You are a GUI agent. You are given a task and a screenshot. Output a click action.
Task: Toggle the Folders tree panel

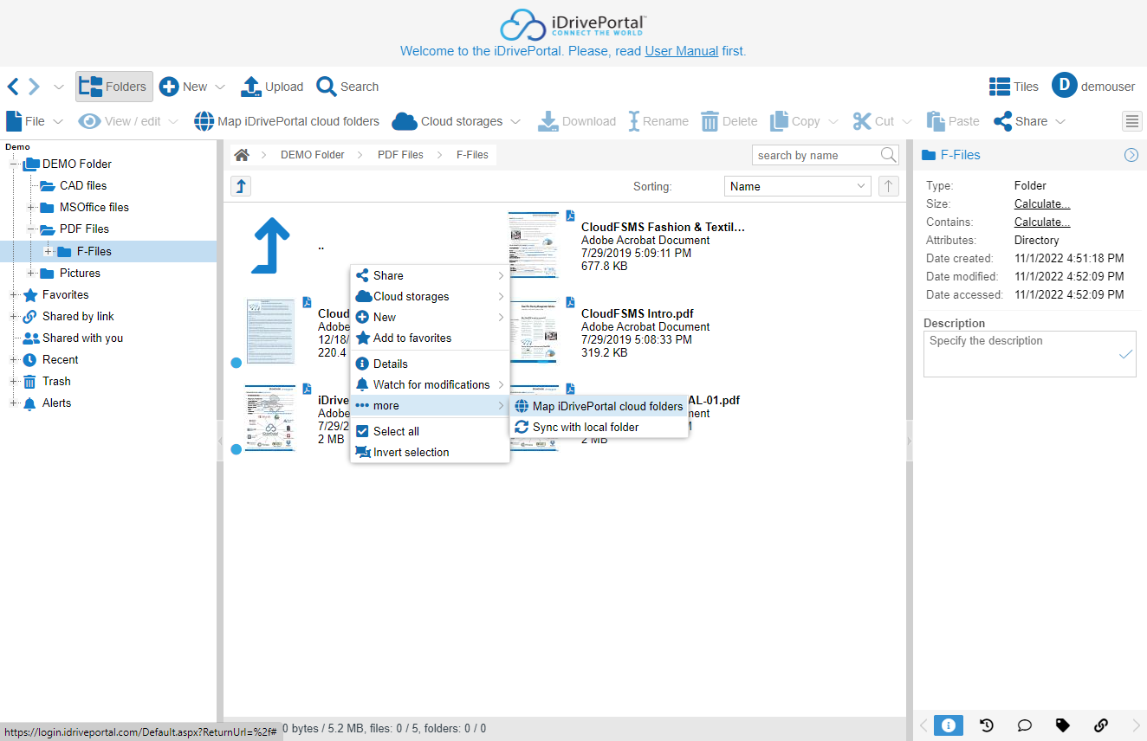[113, 87]
